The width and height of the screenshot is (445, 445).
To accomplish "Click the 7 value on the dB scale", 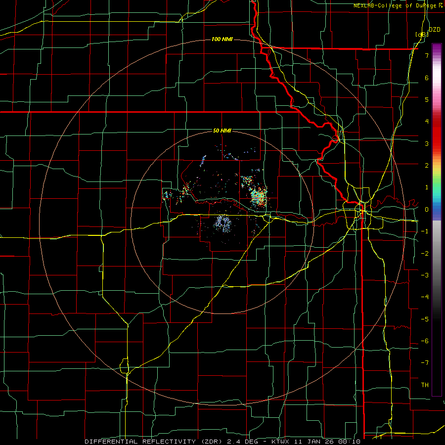I will (427, 55).
